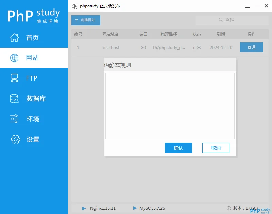
Task: Click the 端口 column header
Action: [143, 34]
